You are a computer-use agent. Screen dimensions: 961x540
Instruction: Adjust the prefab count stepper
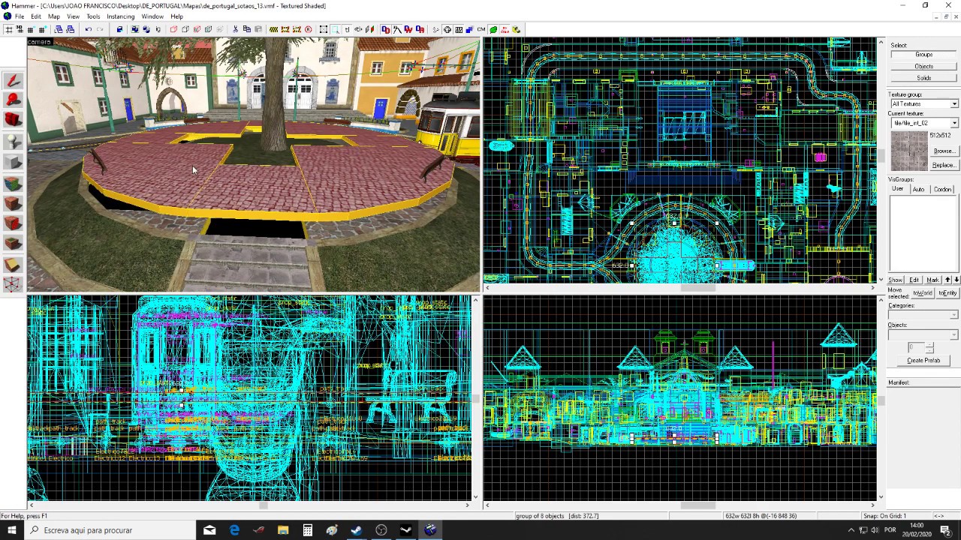click(929, 347)
